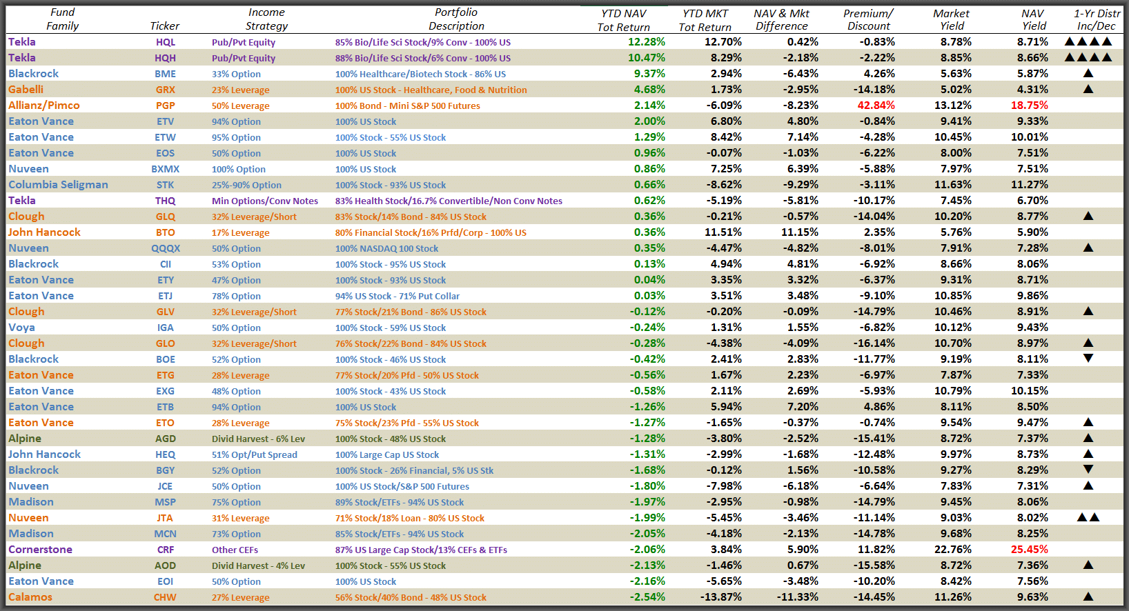Select the MSP ticker cell
This screenshot has height=611, width=1129.
166,502
